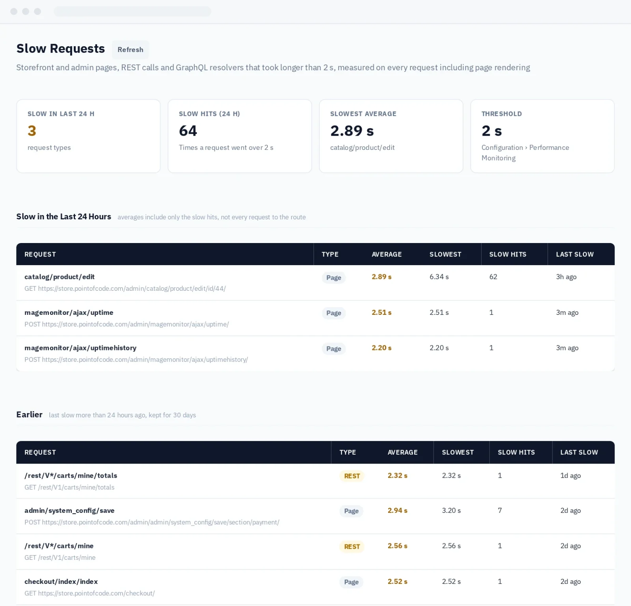Sort the first table by Average column
This screenshot has height=606, width=631.
tap(386, 254)
